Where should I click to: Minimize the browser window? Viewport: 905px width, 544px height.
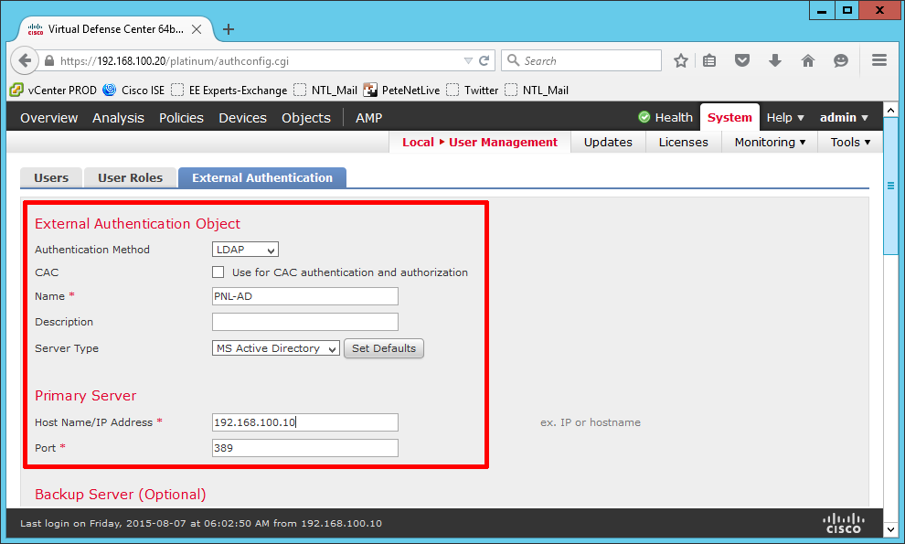822,10
